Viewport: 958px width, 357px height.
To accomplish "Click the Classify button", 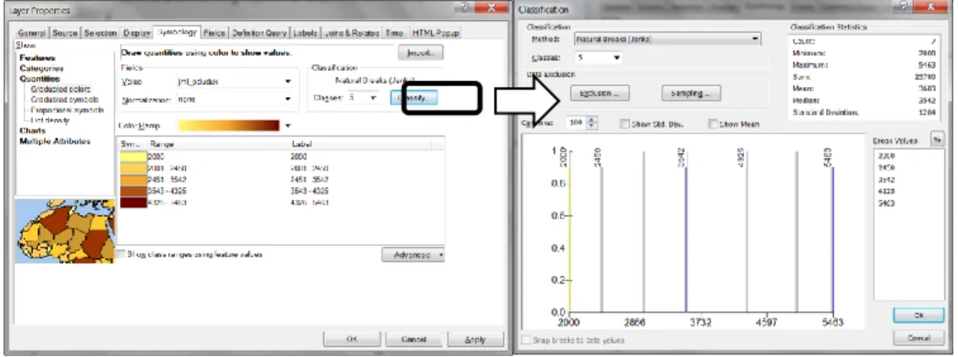I will coord(414,98).
